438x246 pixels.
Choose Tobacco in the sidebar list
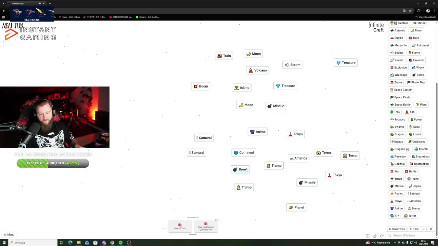tap(398, 120)
